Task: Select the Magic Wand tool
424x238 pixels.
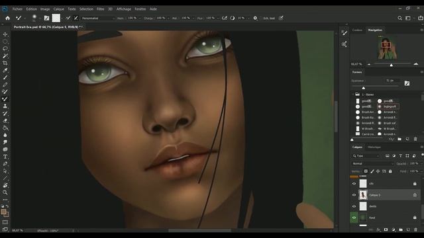Action: (5, 56)
